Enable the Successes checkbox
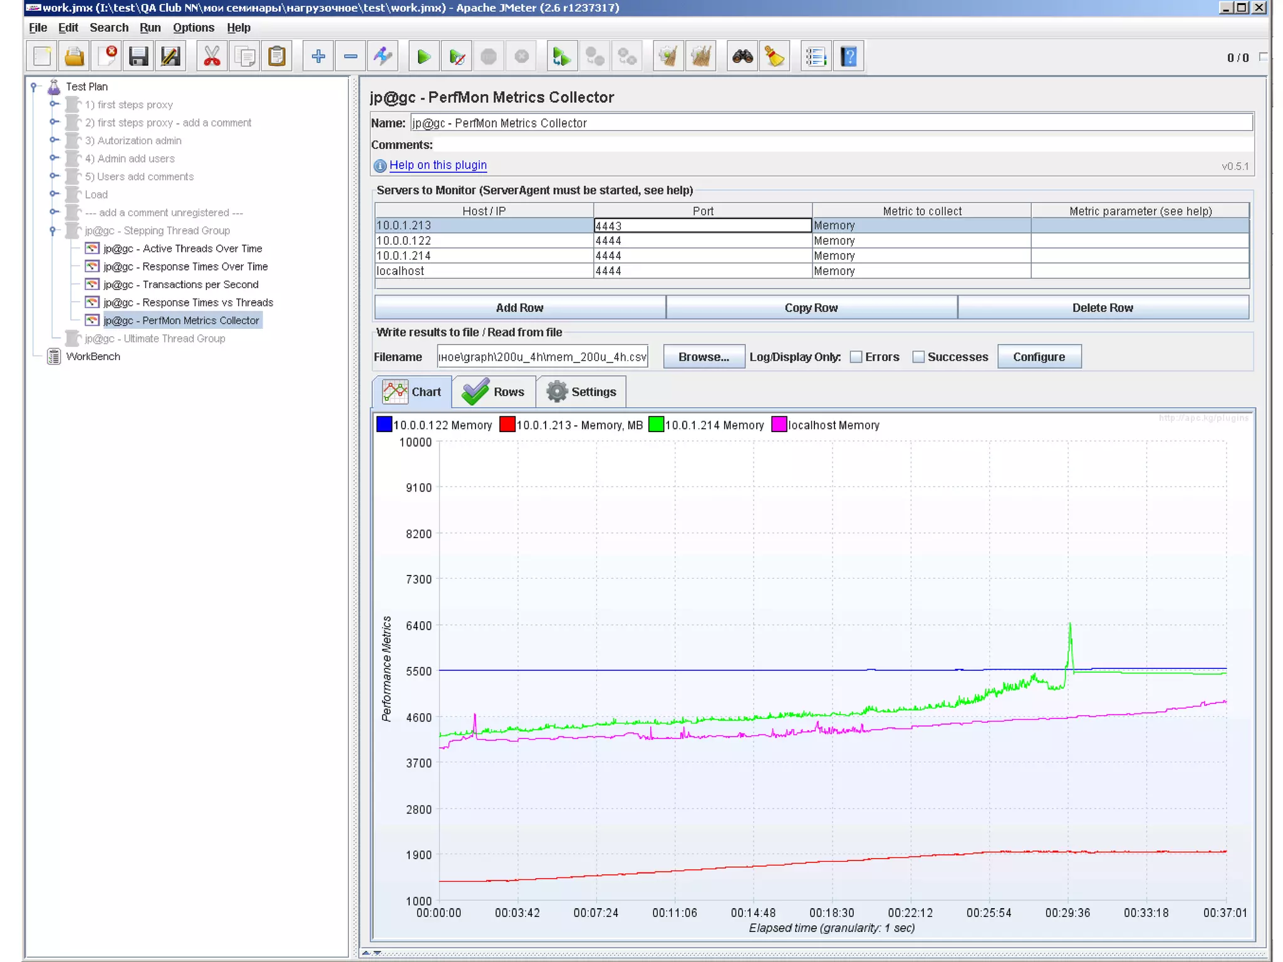Viewport: 1283px width, 962px height. 918,357
